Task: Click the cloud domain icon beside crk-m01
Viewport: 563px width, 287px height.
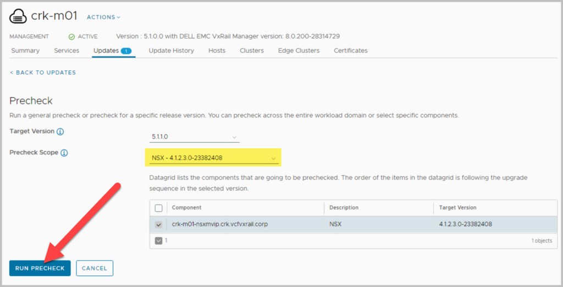Action: (x=18, y=16)
